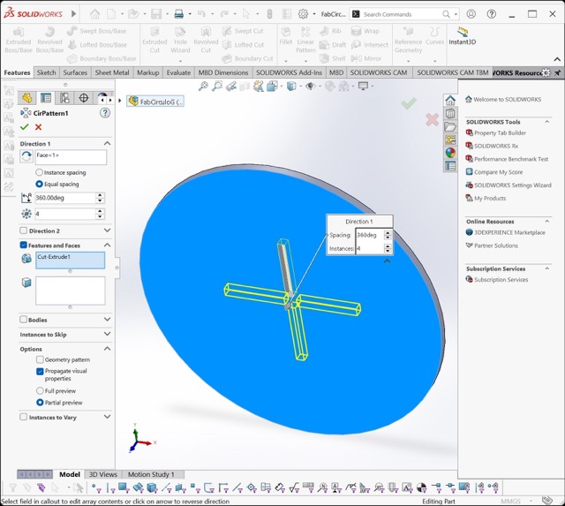565x506 pixels.
Task: Collapse the Direction 1 section
Action: tap(107, 143)
